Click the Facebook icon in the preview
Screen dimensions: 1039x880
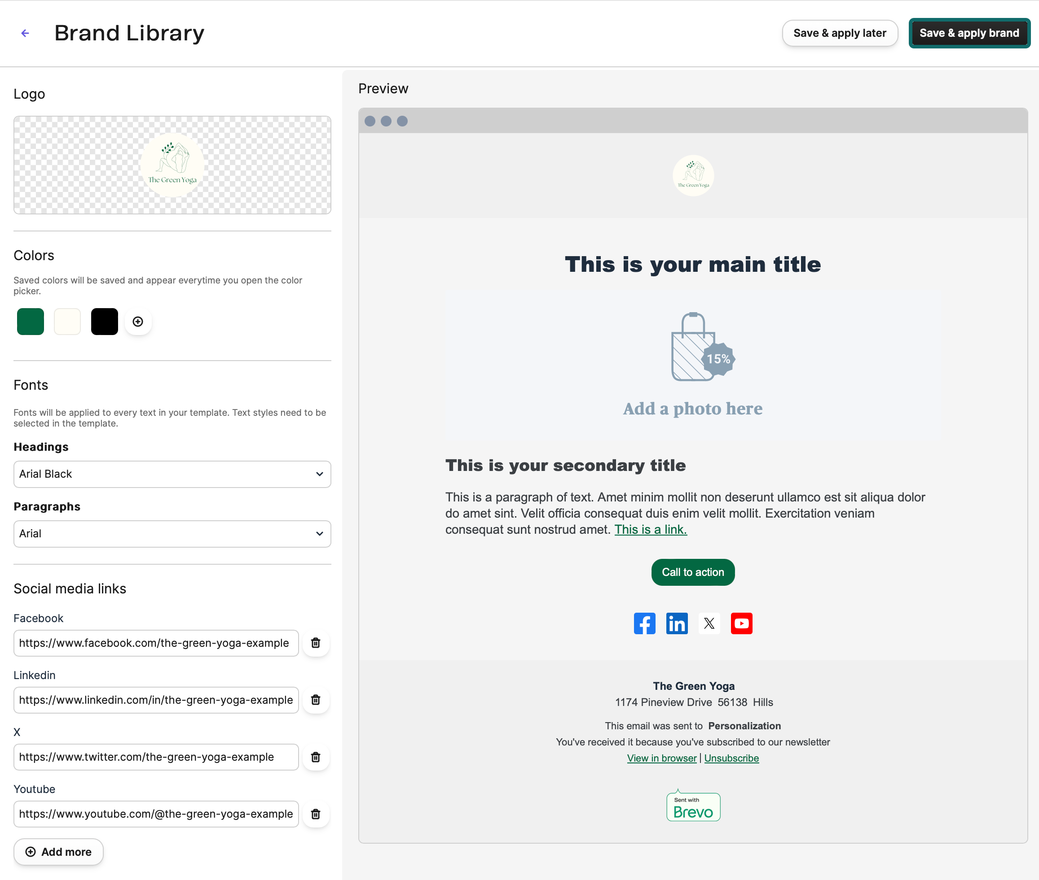tap(645, 623)
